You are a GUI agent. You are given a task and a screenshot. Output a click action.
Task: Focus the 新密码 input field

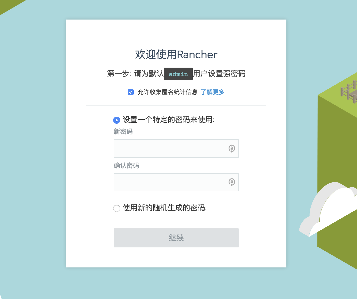coord(176,148)
